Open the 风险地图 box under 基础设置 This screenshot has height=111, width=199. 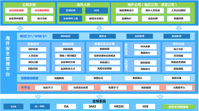68,49
